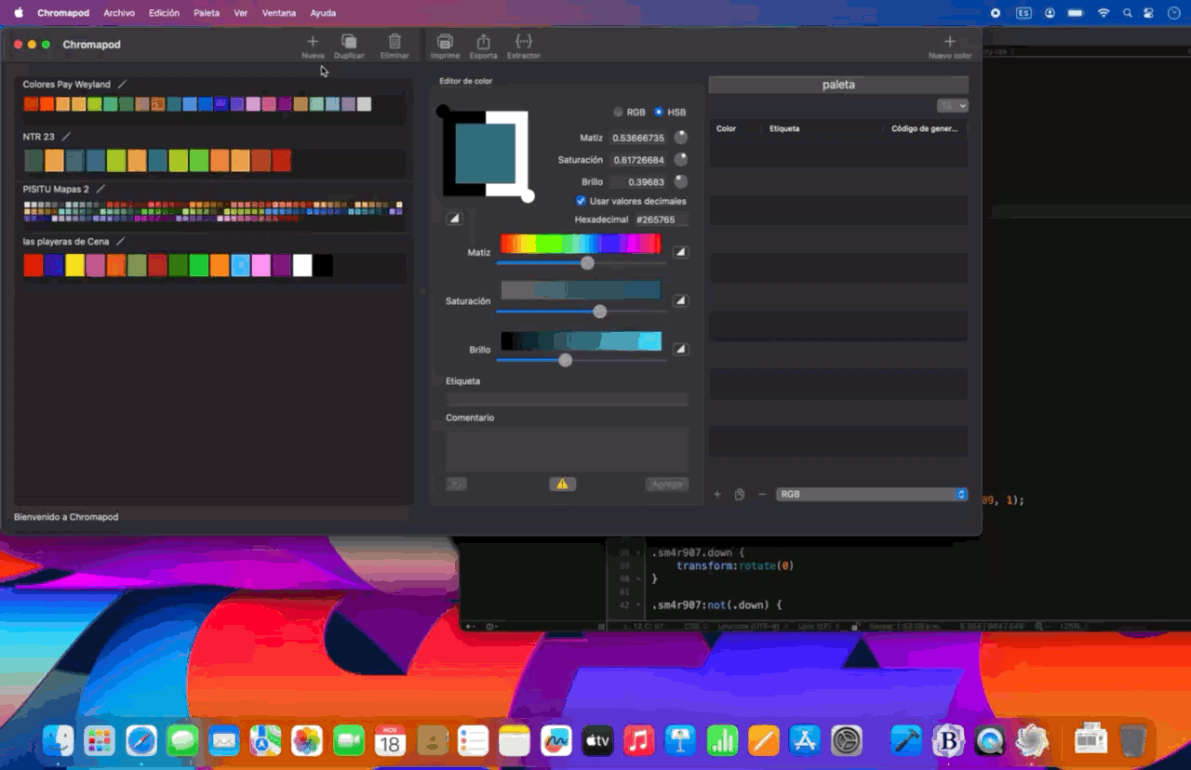Viewport: 1191px width, 770px height.
Task: Open the sort dropdown below paleta header
Action: tap(953, 106)
